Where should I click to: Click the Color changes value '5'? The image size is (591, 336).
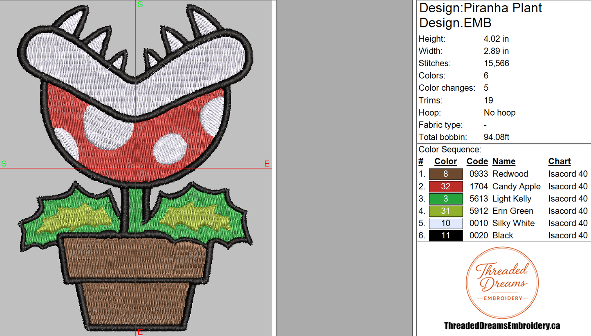pos(486,88)
